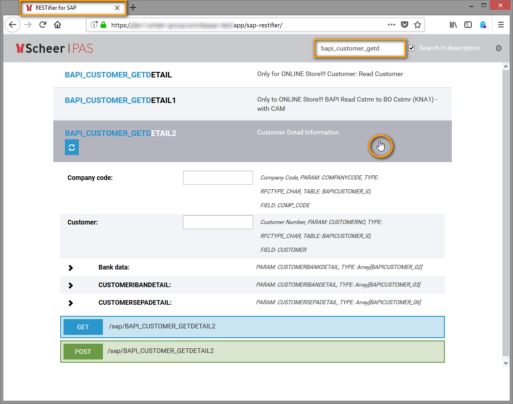Click the browser Back arrow button

coord(13,25)
